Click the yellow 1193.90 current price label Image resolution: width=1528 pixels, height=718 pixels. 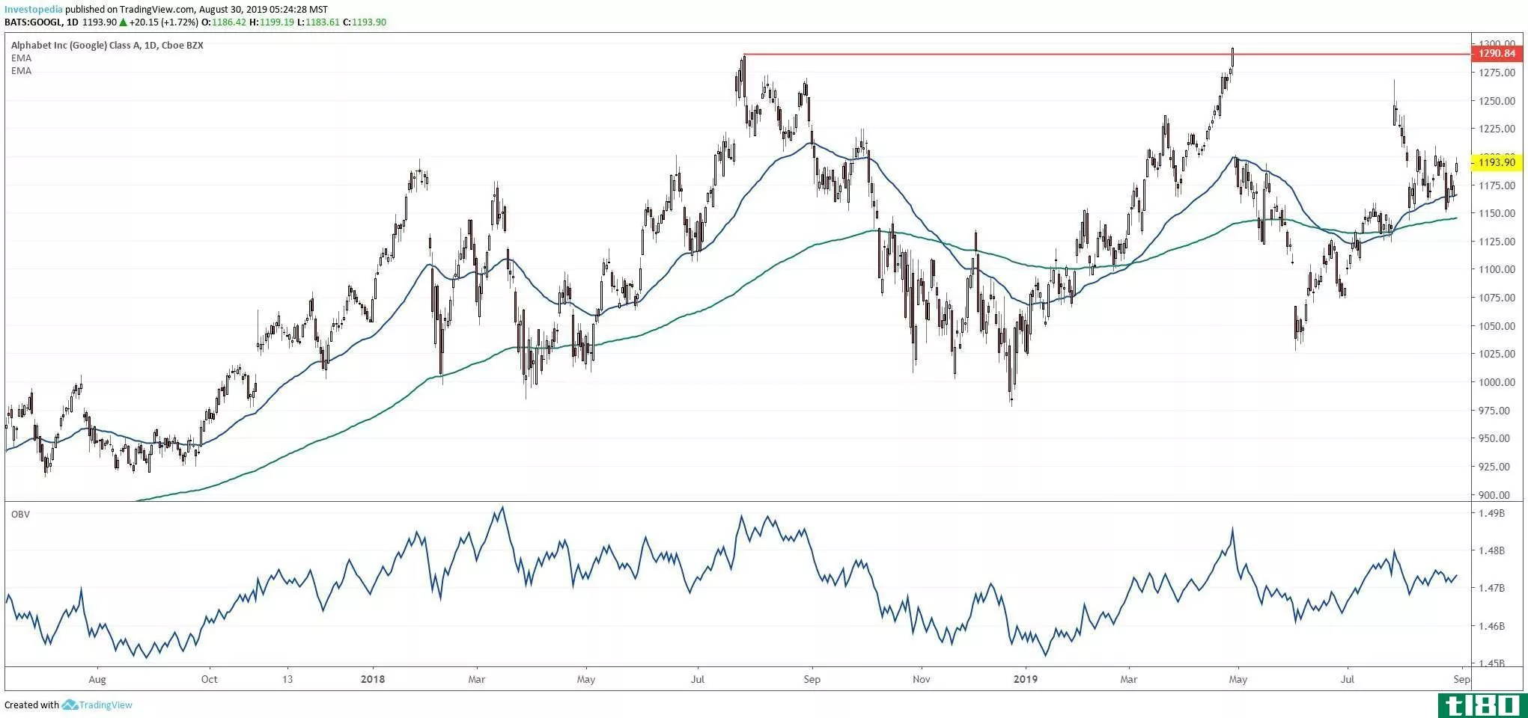[x=1495, y=162]
